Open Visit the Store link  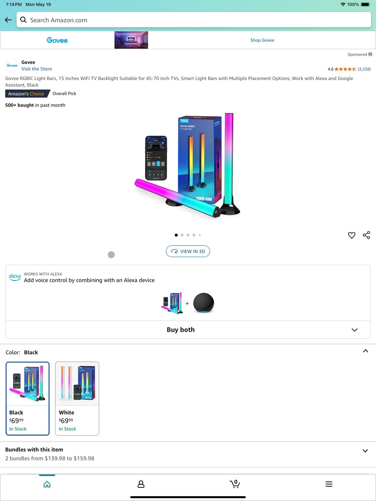37,69
